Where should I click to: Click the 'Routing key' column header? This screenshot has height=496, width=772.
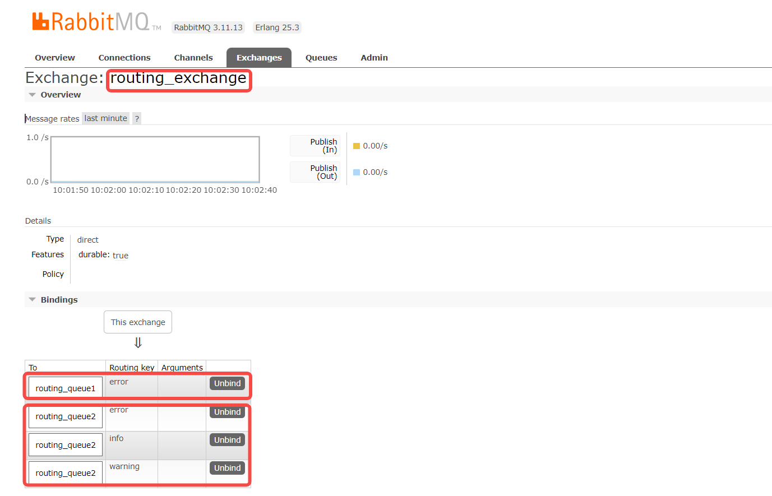pos(132,368)
